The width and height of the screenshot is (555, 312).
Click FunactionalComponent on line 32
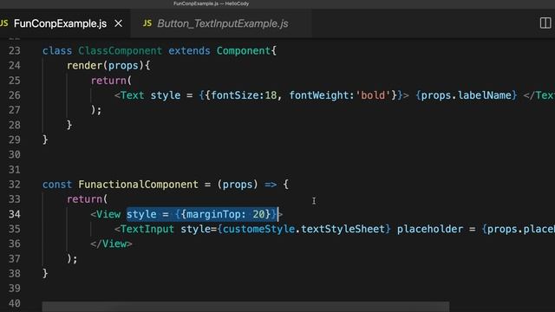click(x=138, y=185)
